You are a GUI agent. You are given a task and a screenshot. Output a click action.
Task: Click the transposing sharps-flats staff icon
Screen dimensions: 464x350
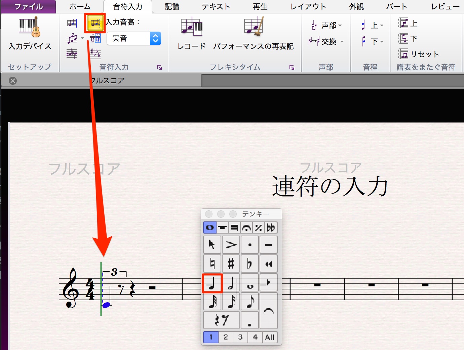coord(95,54)
